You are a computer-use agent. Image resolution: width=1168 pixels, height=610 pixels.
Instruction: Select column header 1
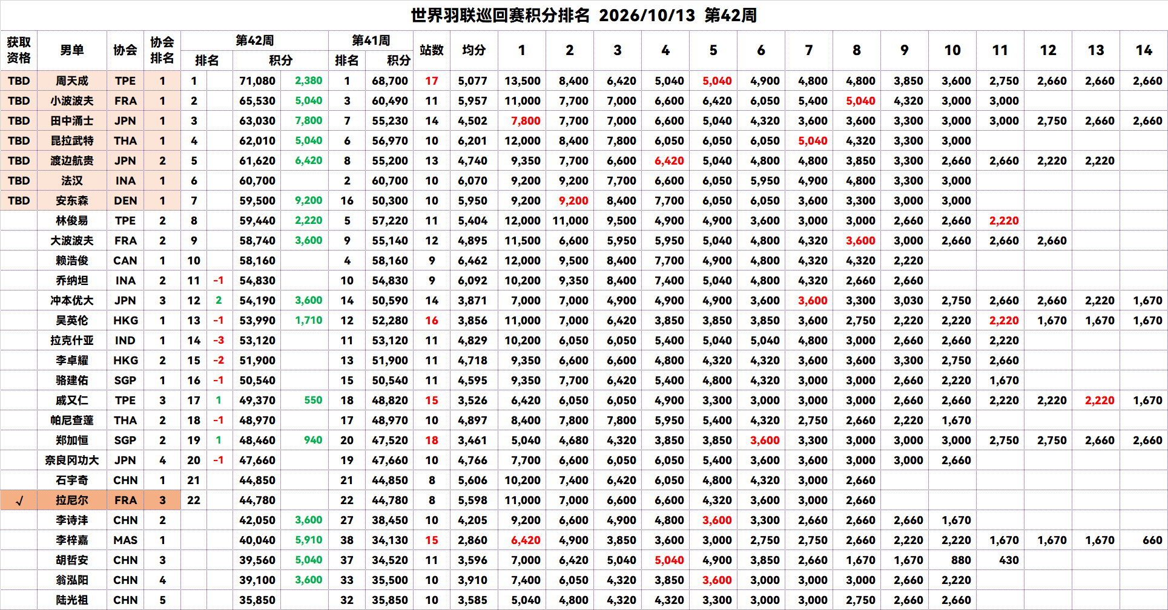pyautogui.click(x=522, y=50)
